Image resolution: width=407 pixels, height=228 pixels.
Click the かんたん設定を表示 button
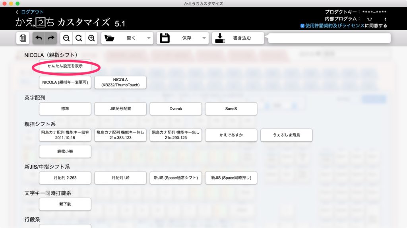[x=65, y=66]
